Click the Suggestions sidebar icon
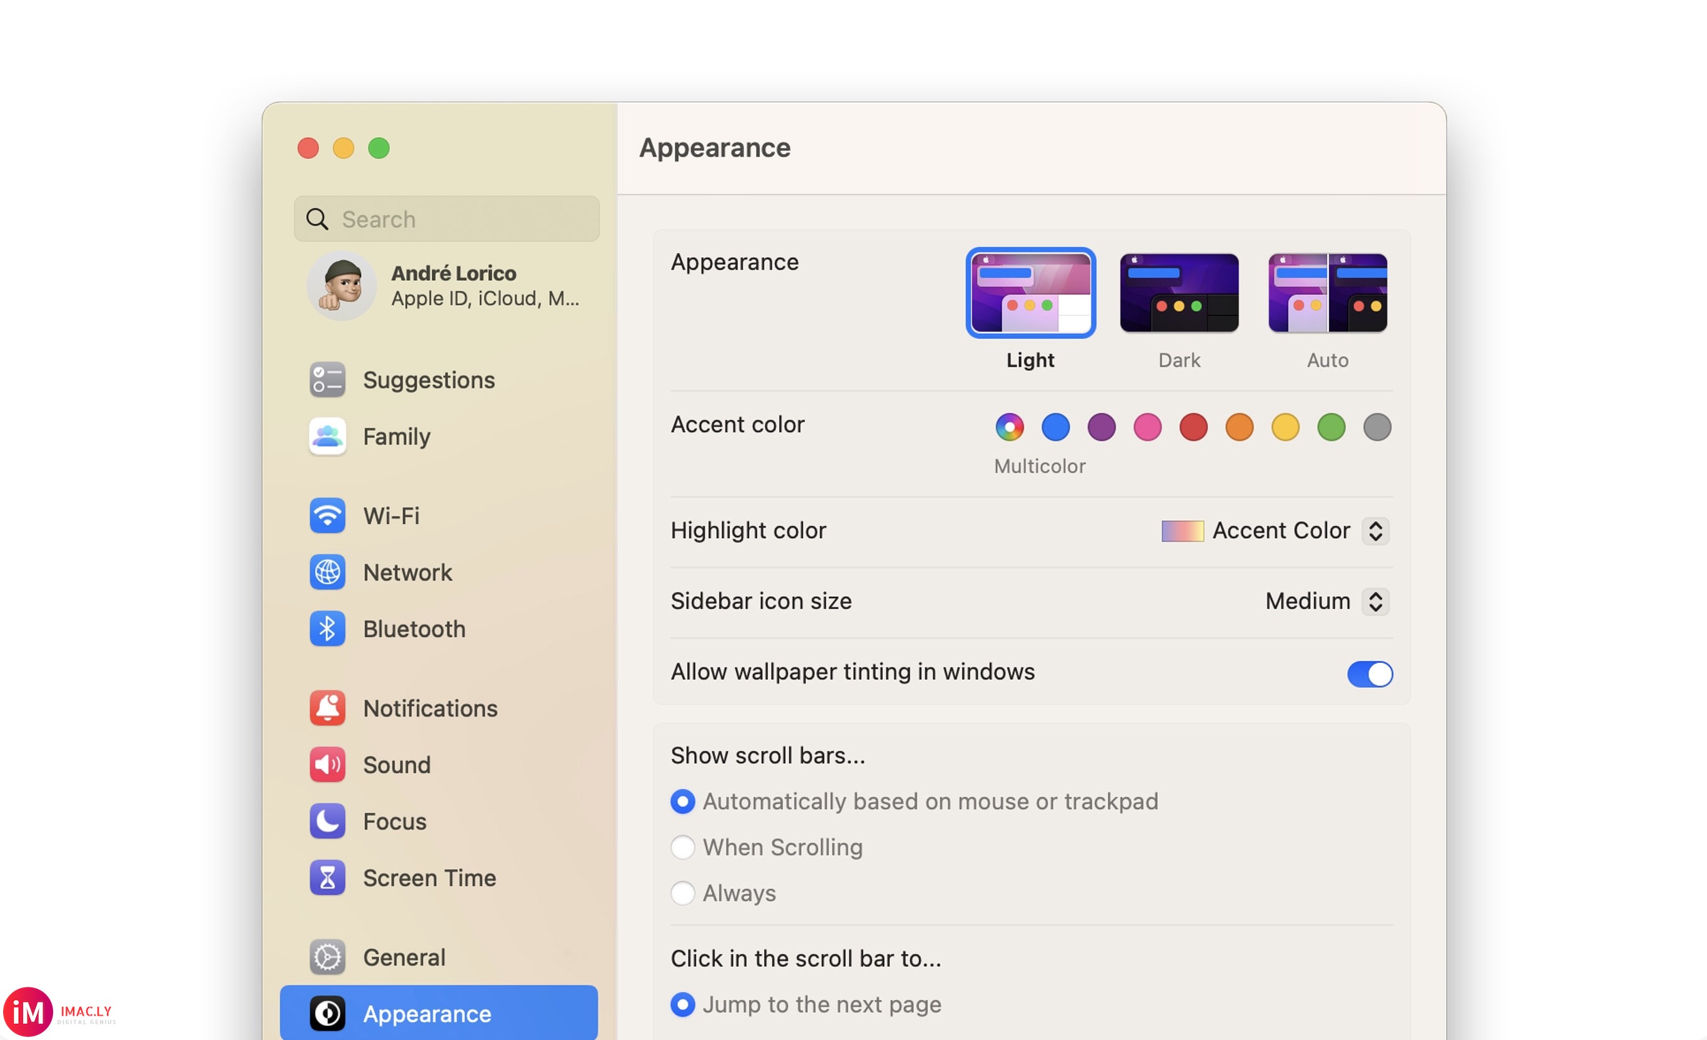The image size is (1707, 1040). pyautogui.click(x=327, y=380)
